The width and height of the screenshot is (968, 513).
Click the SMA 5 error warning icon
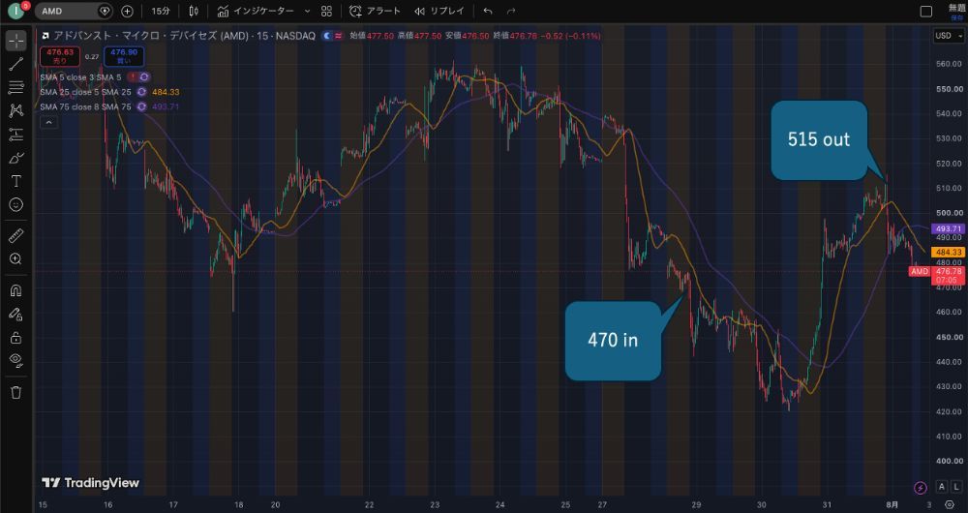click(132, 77)
